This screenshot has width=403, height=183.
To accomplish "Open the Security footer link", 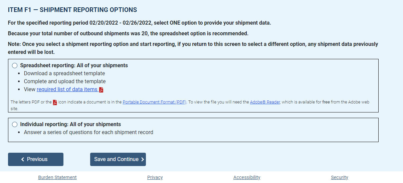I will 340,177.
